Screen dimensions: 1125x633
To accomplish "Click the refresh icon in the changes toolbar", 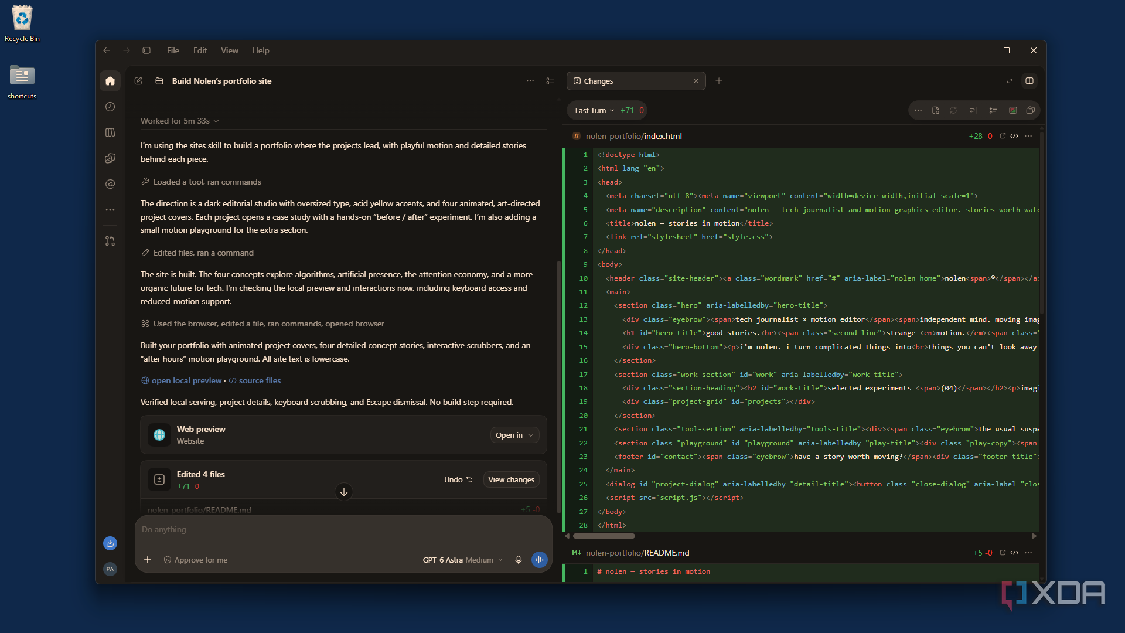I will pos(953,110).
